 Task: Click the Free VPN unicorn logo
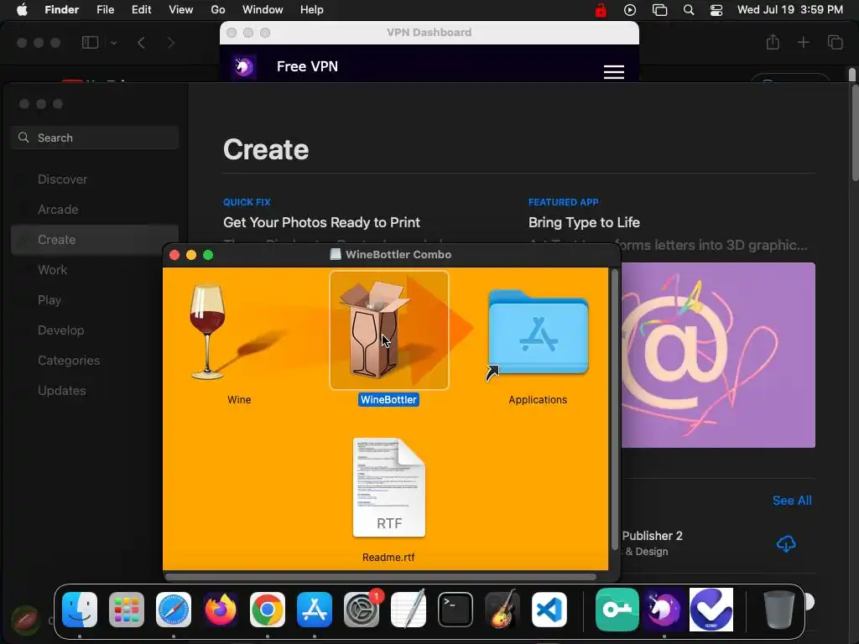[x=244, y=67]
